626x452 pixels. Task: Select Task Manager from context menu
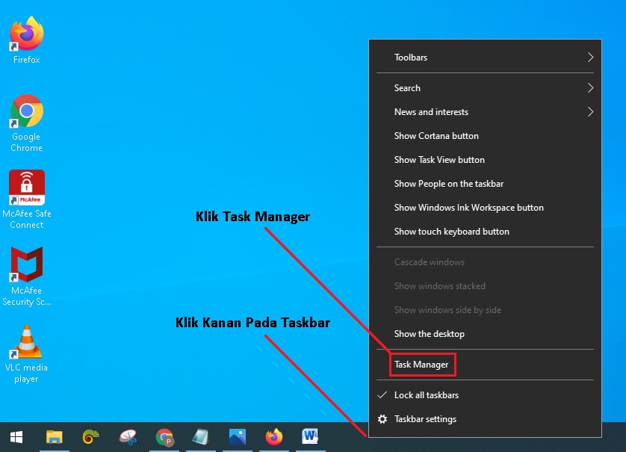421,365
